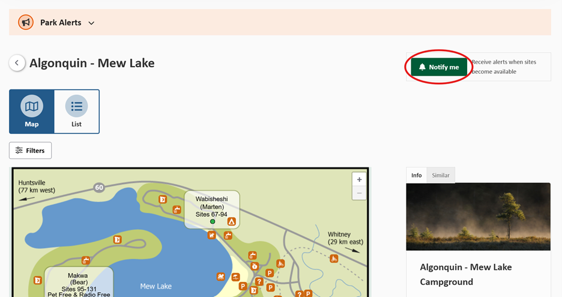Switch to Map view
Viewport: 562px width, 297px height.
pyautogui.click(x=32, y=112)
